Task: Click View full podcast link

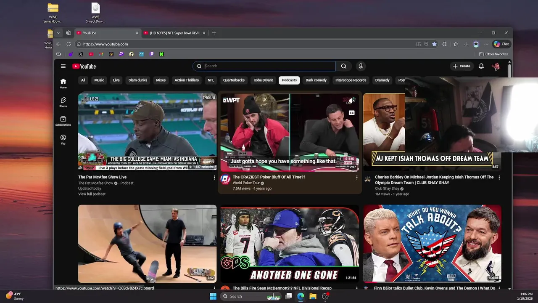Action: coord(92,194)
